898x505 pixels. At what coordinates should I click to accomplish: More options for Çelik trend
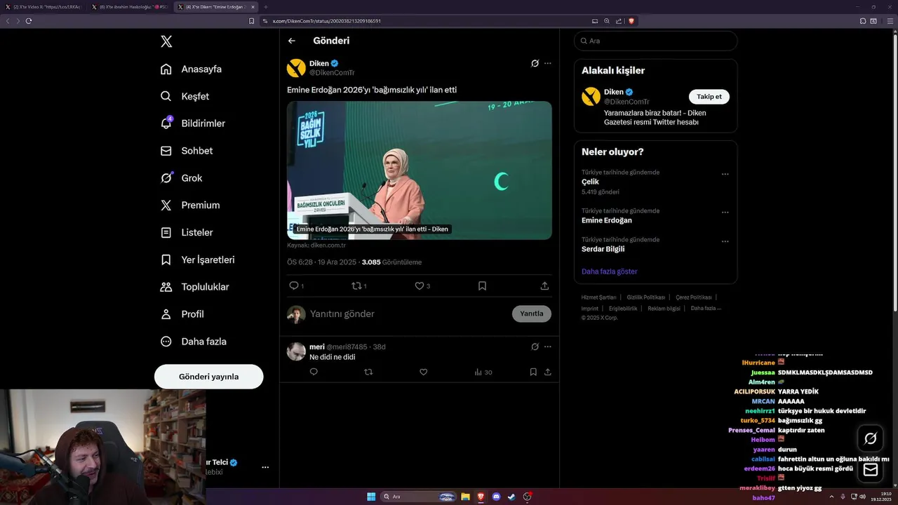[725, 174]
